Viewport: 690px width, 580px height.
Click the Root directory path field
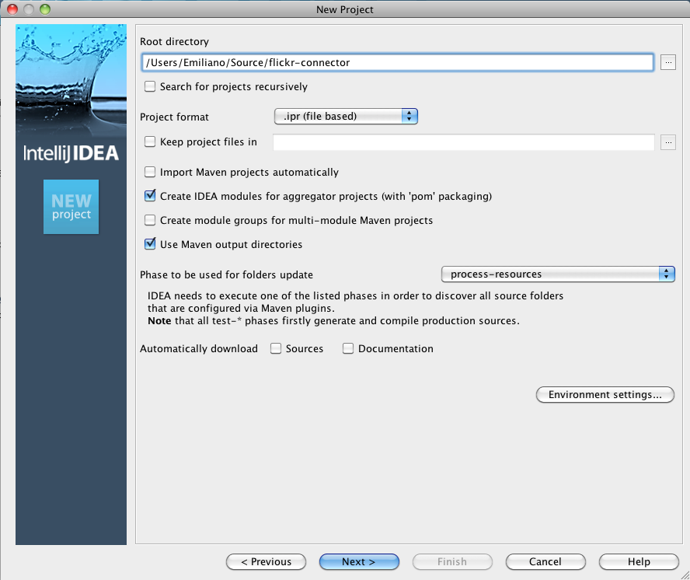(397, 63)
